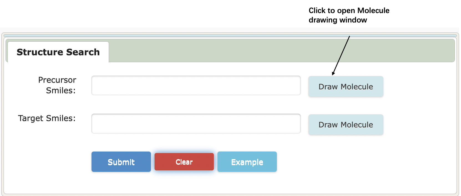Click the white area left of Submit

(47, 162)
